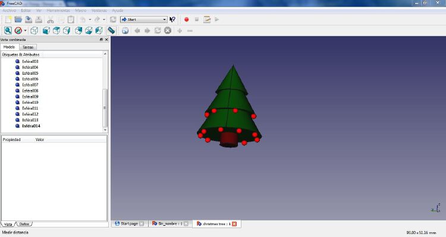Click the draw style no-entry icon
This screenshot has width=446, height=237.
coord(18,30)
